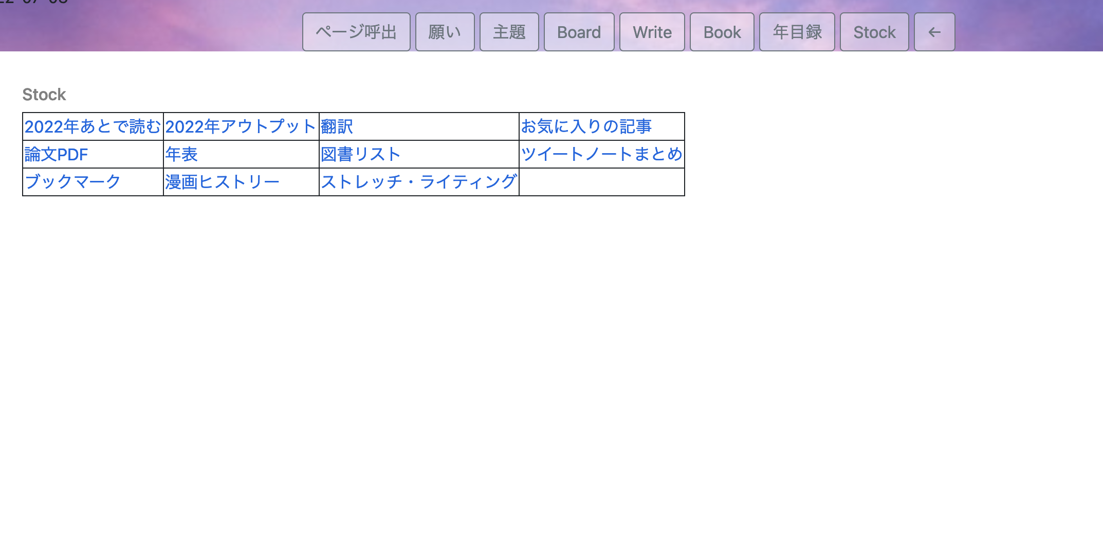
Task: Open ツイートノートまとめ
Action: (601, 154)
